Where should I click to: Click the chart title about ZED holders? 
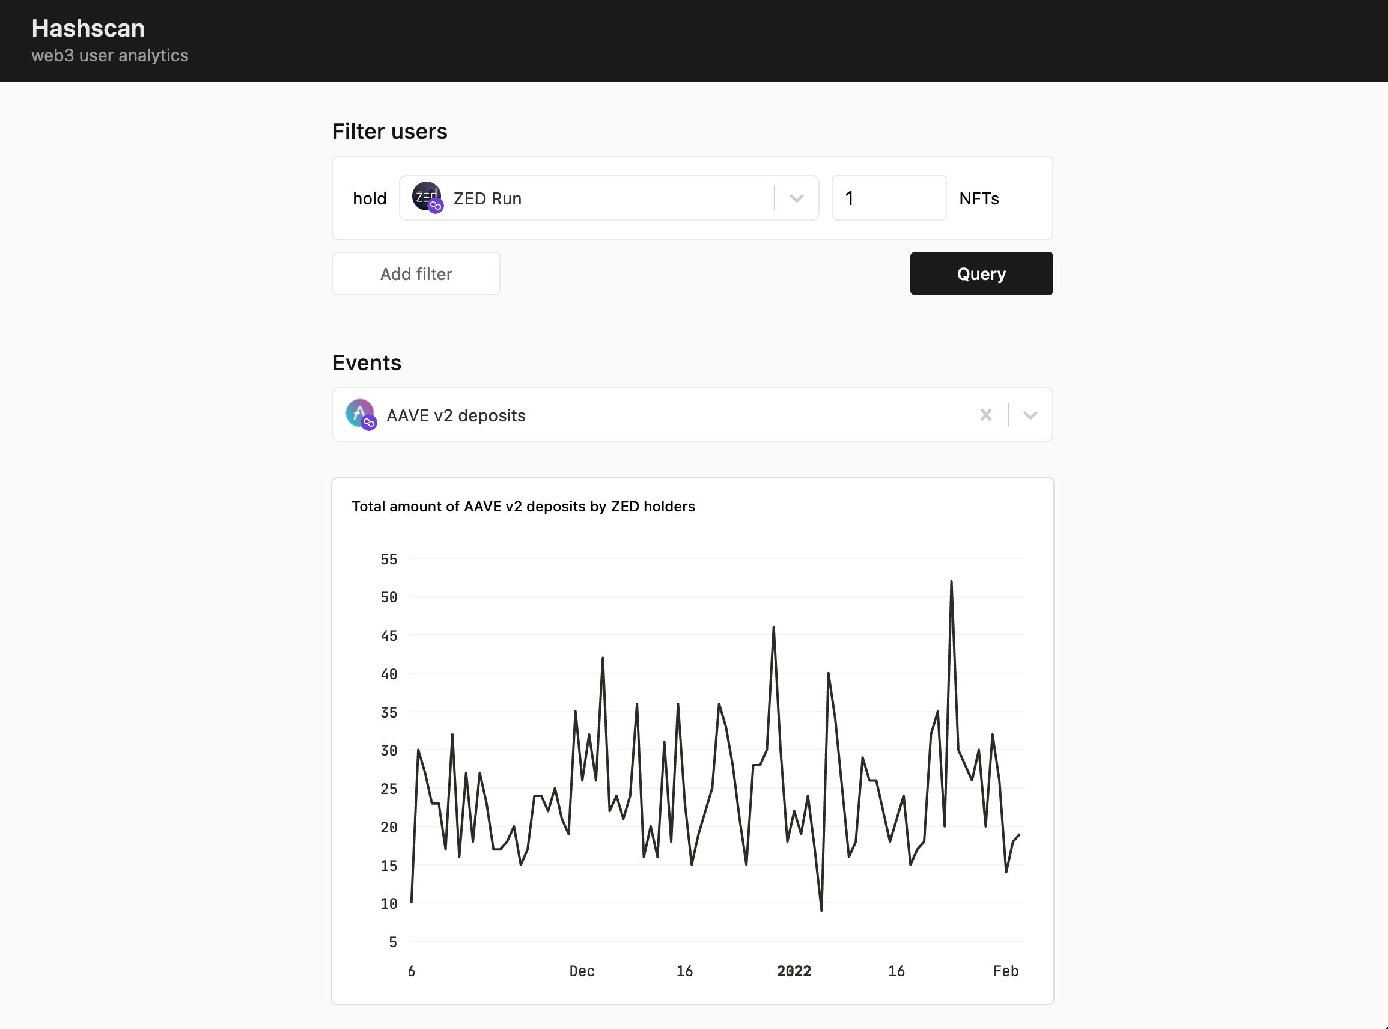tap(523, 507)
